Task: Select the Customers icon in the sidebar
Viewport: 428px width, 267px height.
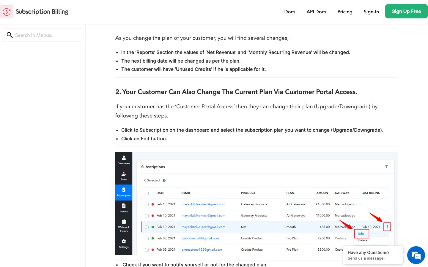Action: [124, 160]
